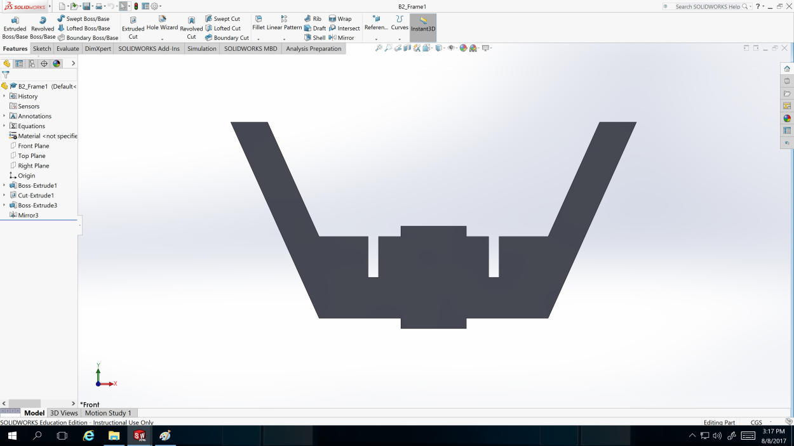Expand the Cut-Extrude1 feature
The height and width of the screenshot is (446, 794).
(x=4, y=195)
